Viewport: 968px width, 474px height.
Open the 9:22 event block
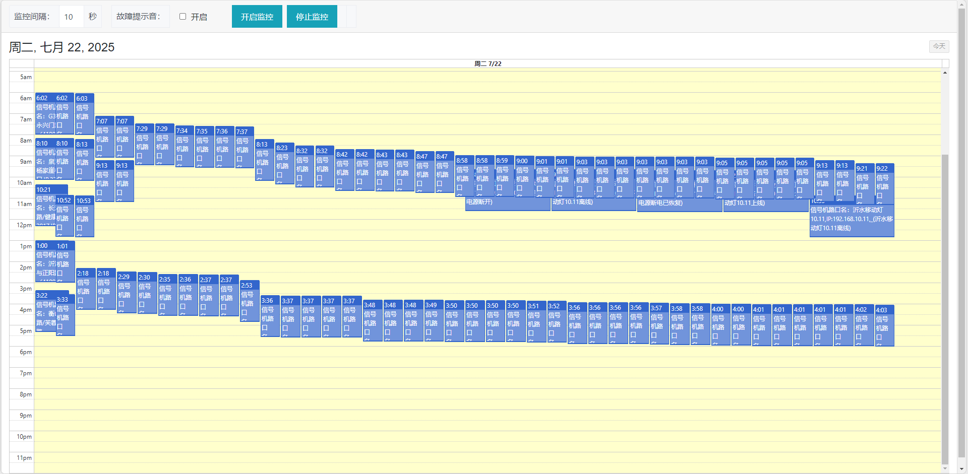(x=884, y=183)
